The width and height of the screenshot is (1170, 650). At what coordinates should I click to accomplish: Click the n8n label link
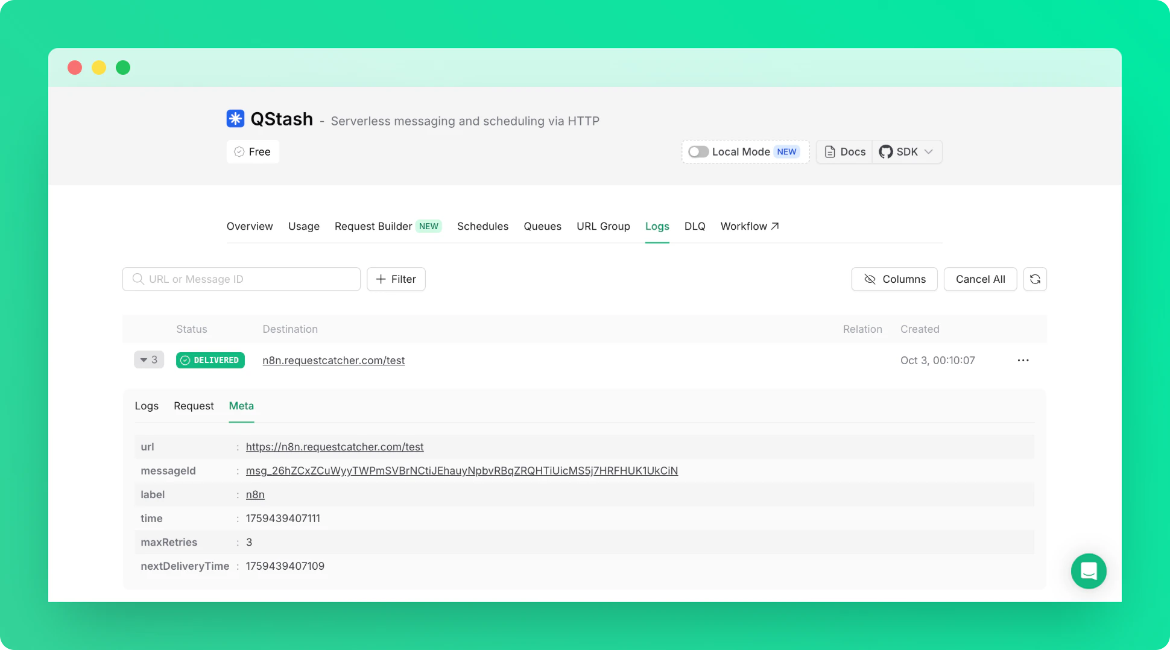tap(255, 494)
